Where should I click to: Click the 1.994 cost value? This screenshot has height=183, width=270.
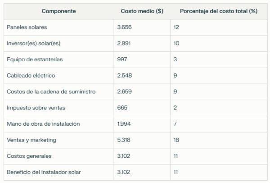[x=124, y=124]
